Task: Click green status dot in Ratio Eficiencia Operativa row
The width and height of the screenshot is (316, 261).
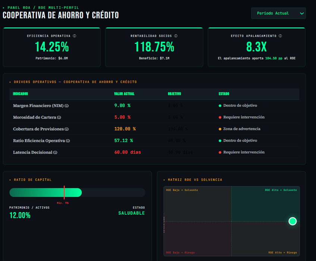Action: click(220, 141)
